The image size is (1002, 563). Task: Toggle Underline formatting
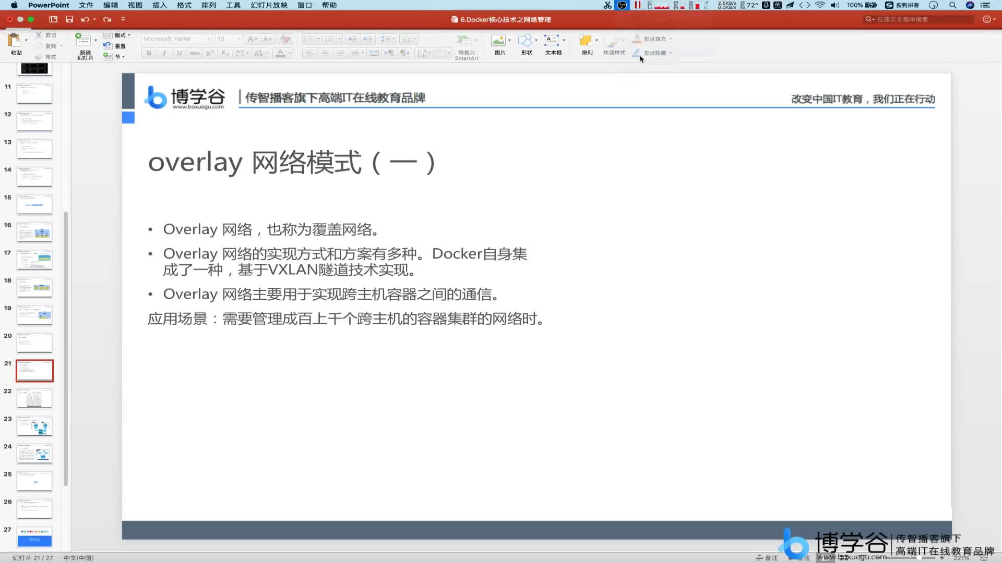180,53
